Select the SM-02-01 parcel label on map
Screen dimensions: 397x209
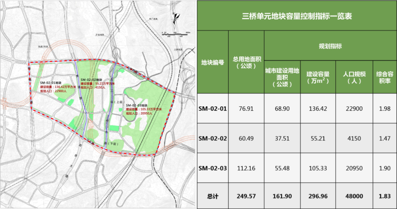51,83
